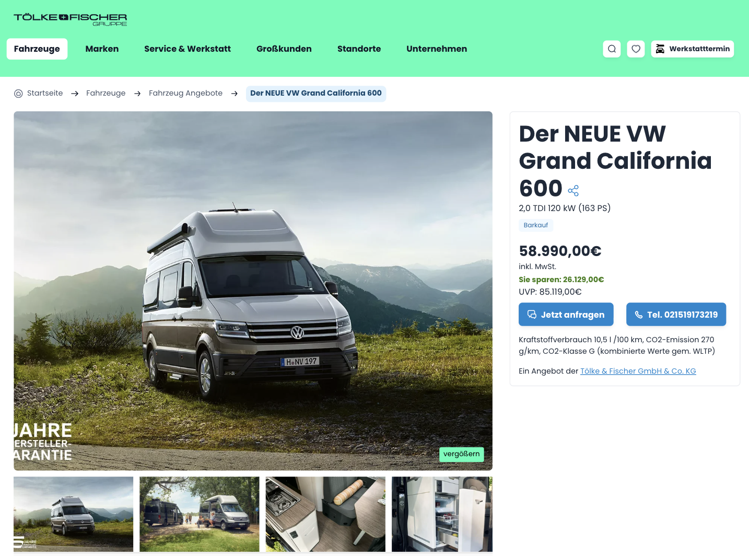Click the chat icon on Jetzt anfragen
Image resolution: width=749 pixels, height=556 pixels.
[532, 315]
